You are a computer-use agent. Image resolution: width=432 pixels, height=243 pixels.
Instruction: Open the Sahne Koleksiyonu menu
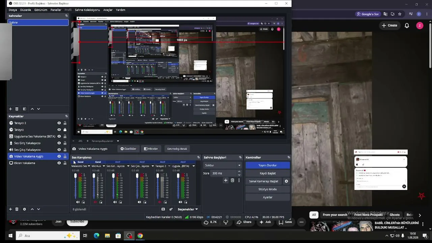87,10
